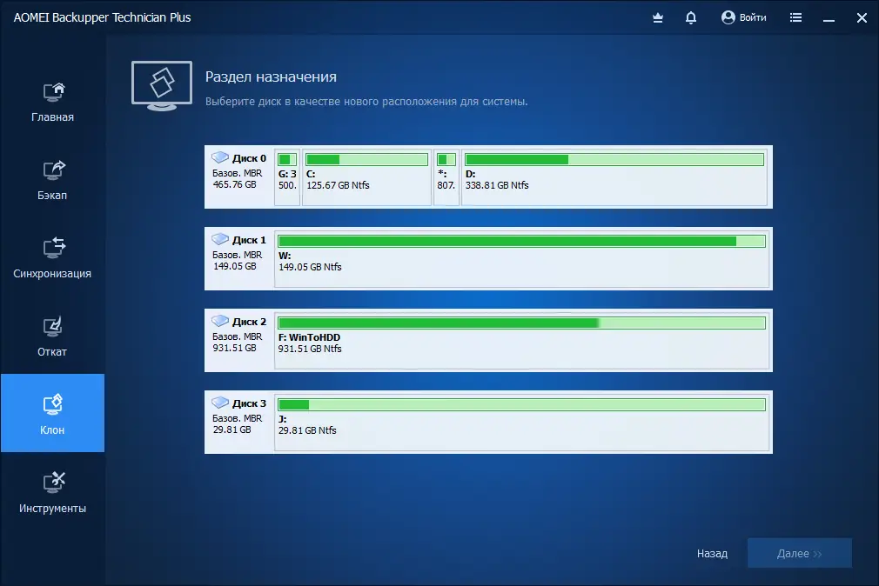879x586 pixels.
Task: Select the Клон clone tab
Action: tap(52, 413)
